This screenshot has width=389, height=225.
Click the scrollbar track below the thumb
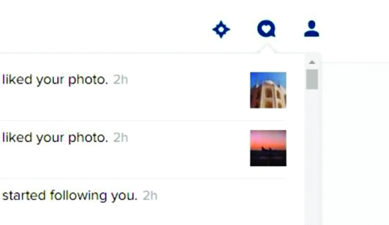tap(312, 156)
